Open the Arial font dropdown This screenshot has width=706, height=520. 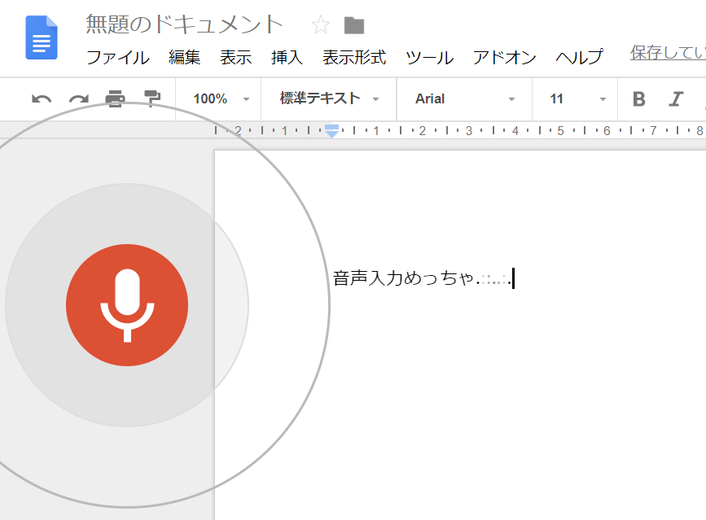(465, 99)
